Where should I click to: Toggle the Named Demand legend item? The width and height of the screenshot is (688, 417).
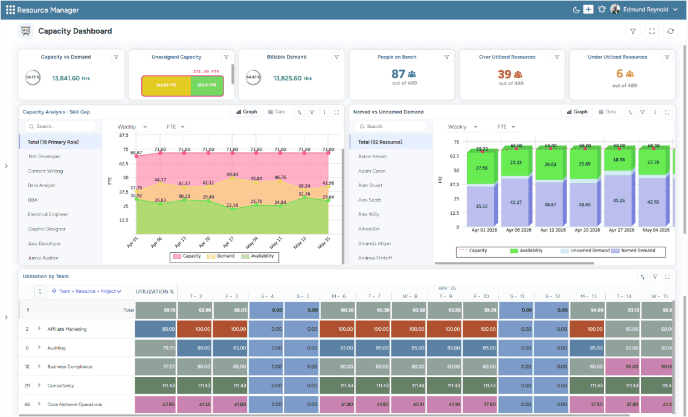637,250
